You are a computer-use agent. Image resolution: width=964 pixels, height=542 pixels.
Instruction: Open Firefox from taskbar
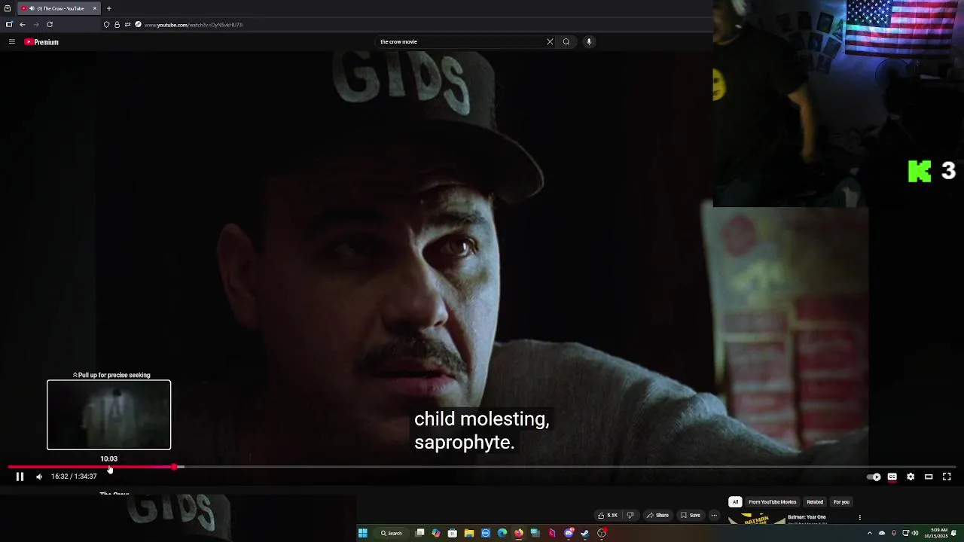[518, 533]
